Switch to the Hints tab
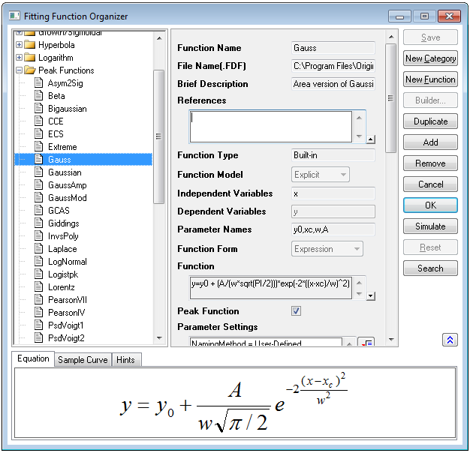The height and width of the screenshot is (453, 470). (x=125, y=359)
